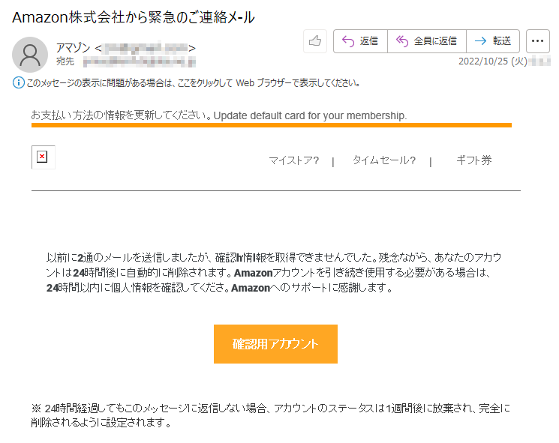Image resolution: width=559 pixels, height=443 pixels.
Task: Click the footnote starting ※ 24時間経過しても
Action: coord(271,415)
